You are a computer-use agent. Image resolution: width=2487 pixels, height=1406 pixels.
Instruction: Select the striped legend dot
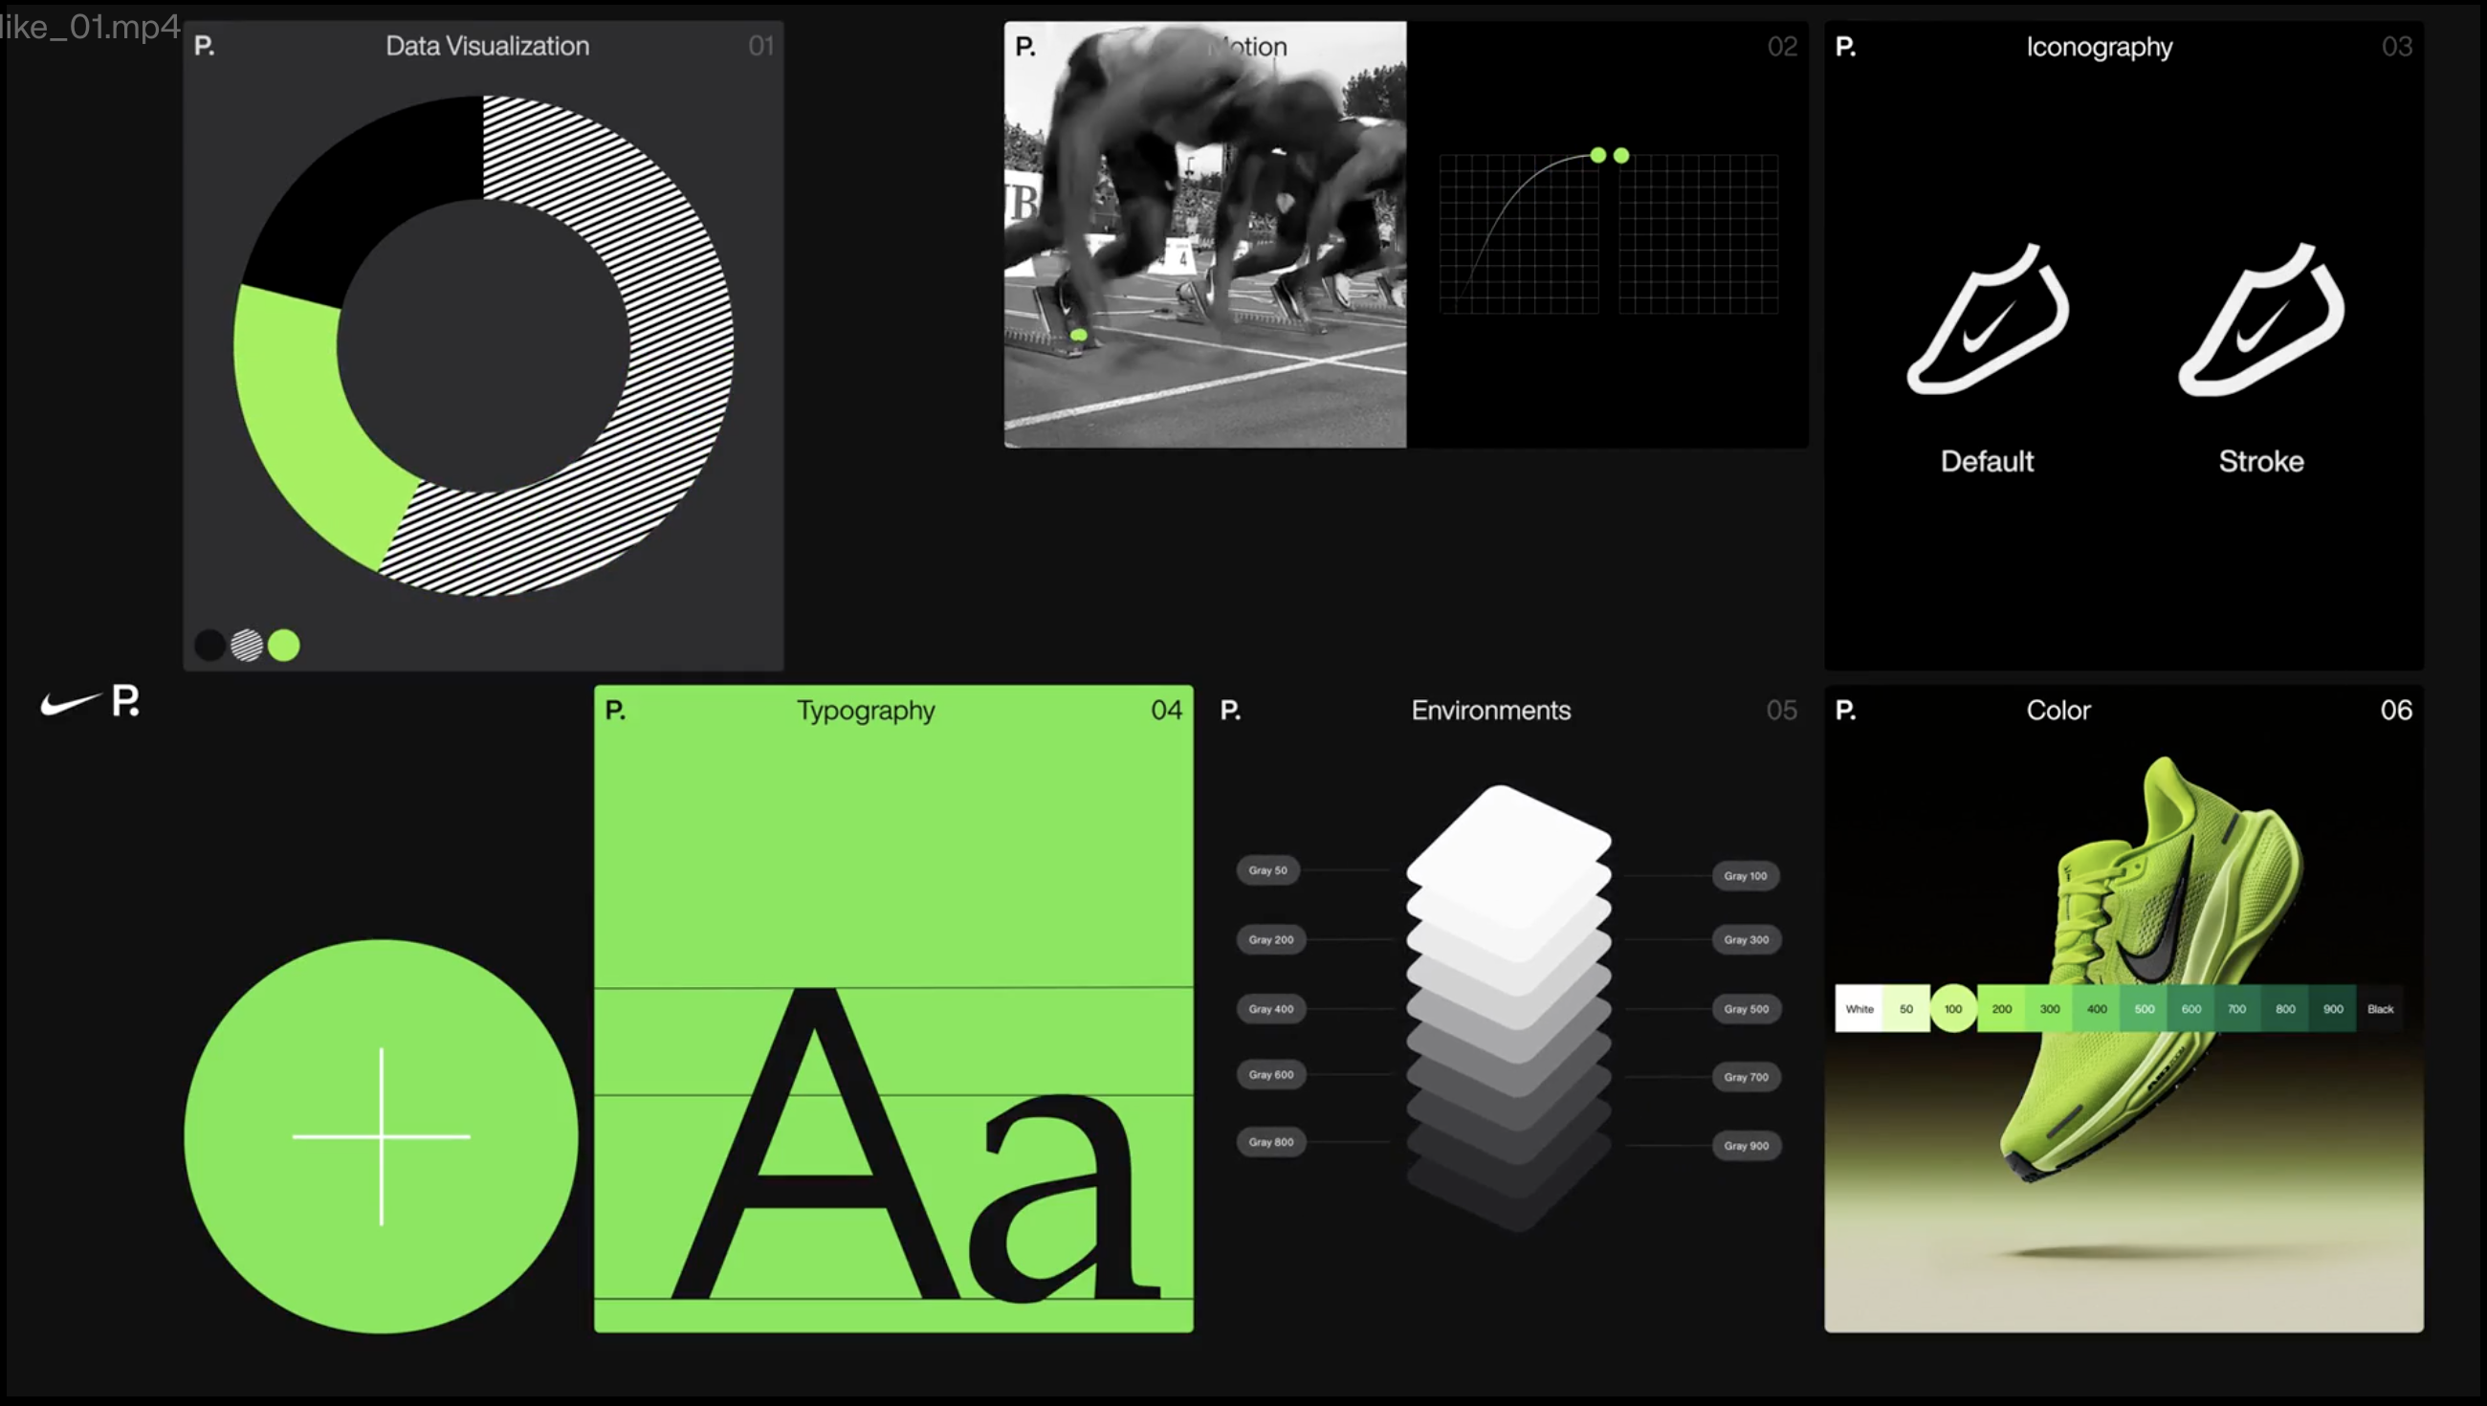click(x=247, y=645)
